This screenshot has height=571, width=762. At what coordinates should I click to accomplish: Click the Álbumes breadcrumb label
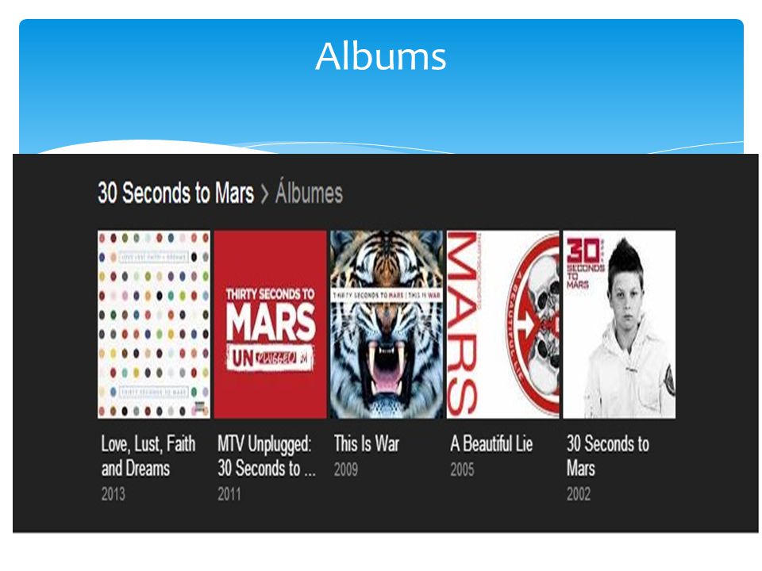click(309, 192)
